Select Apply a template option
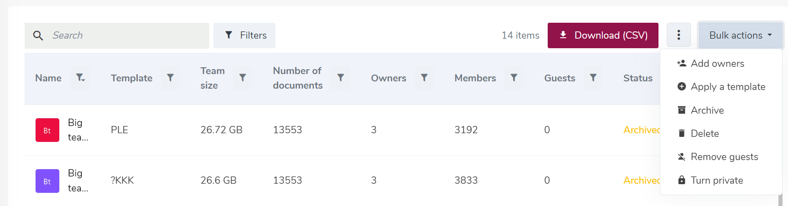The image size is (788, 206). [721, 87]
